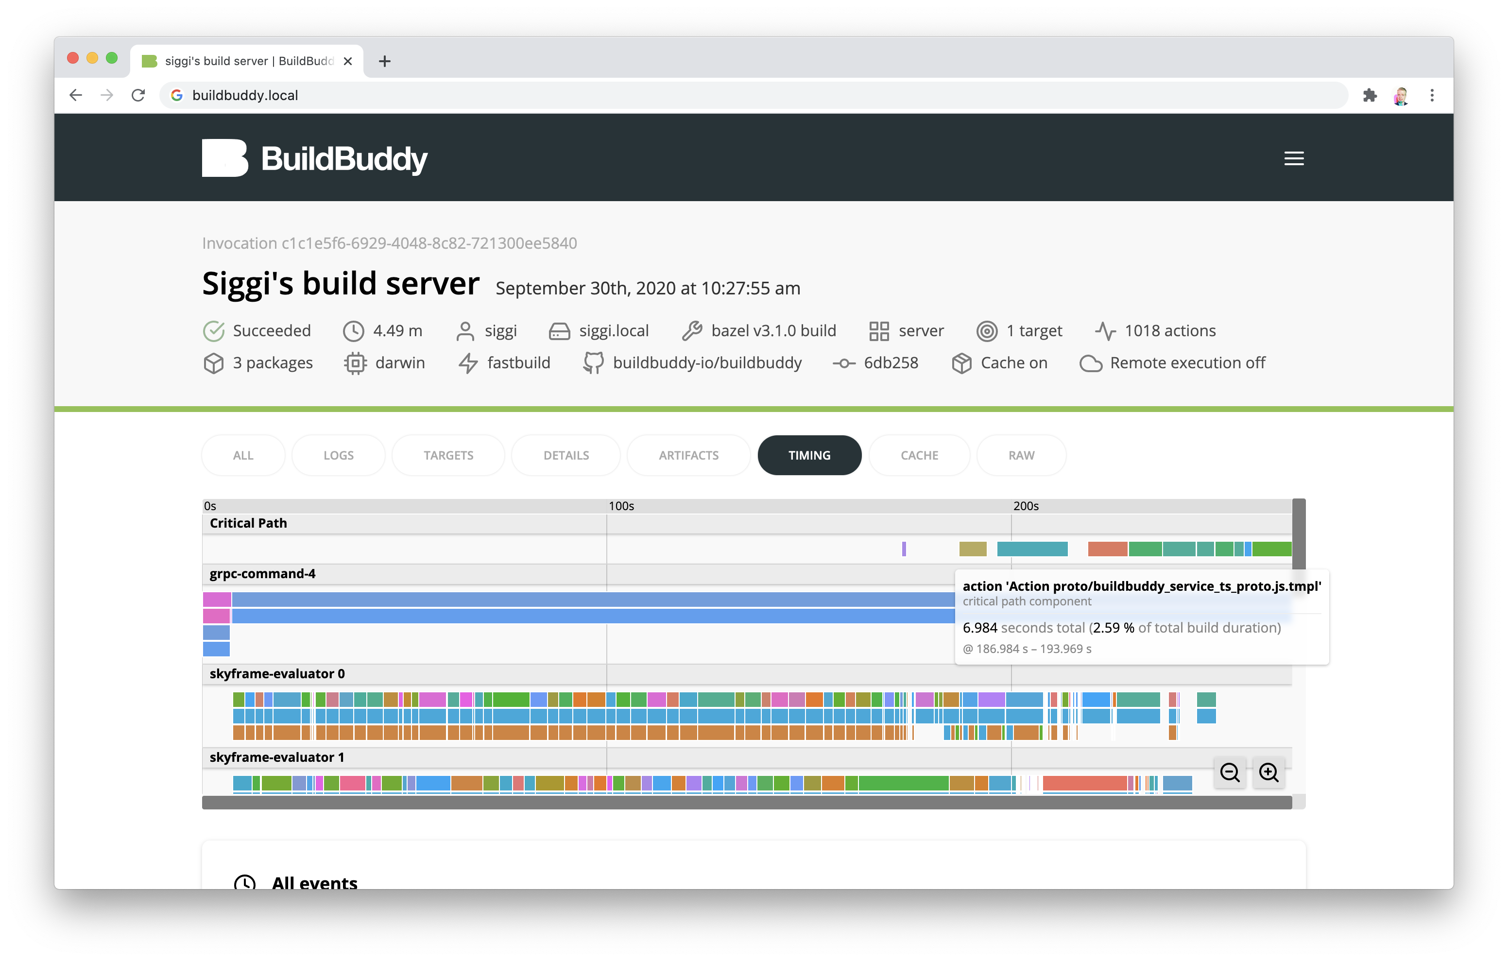Click the grpc-command-4 section header

click(x=578, y=574)
